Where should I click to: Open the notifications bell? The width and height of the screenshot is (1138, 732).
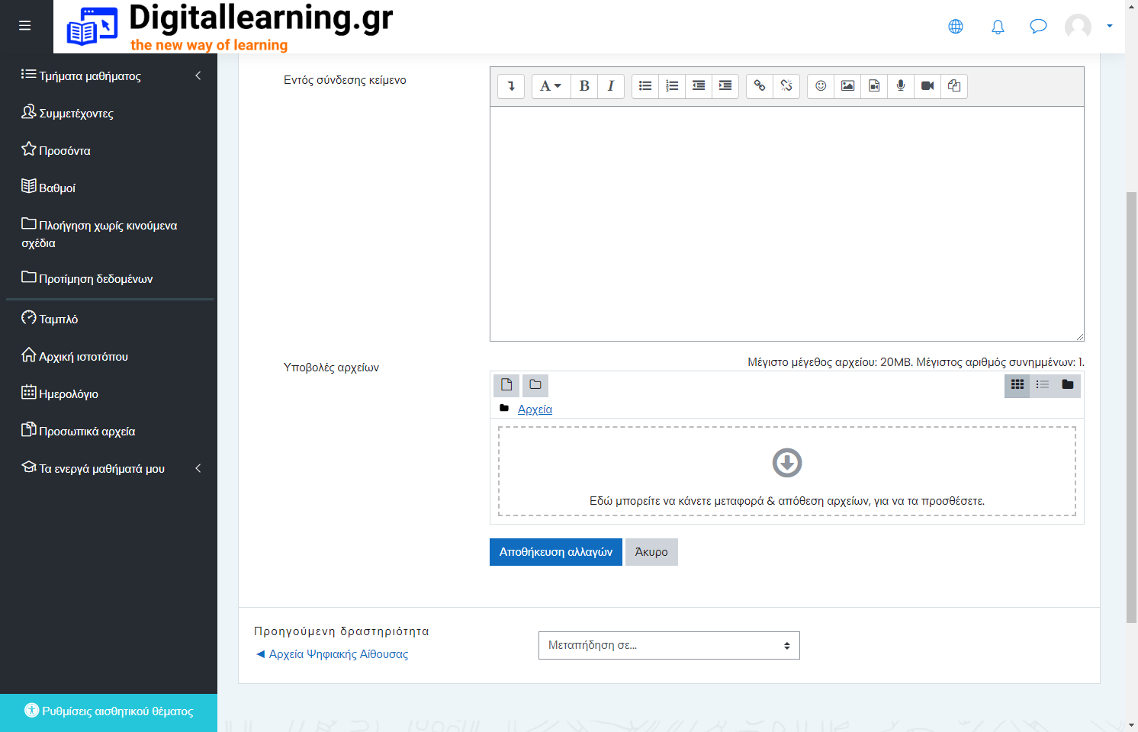998,27
